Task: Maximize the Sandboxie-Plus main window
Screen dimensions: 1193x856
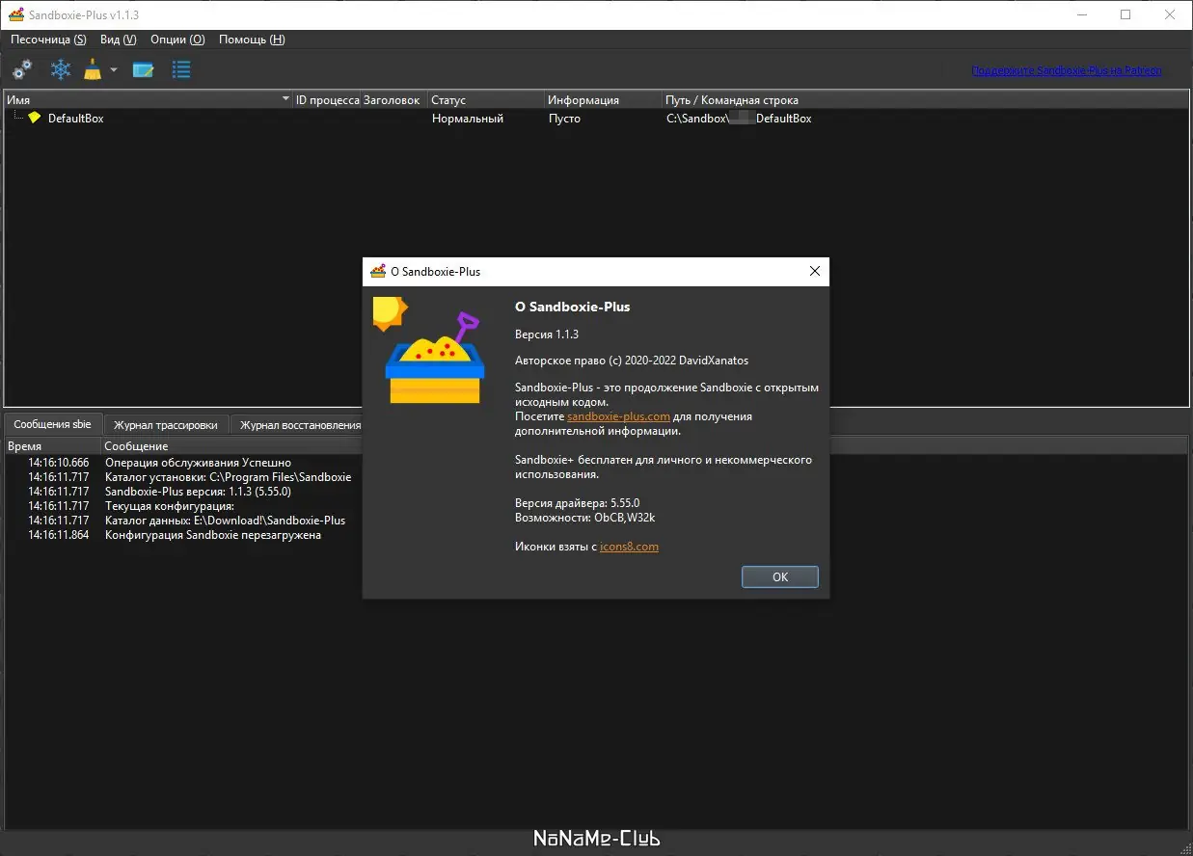Action: 1125,14
